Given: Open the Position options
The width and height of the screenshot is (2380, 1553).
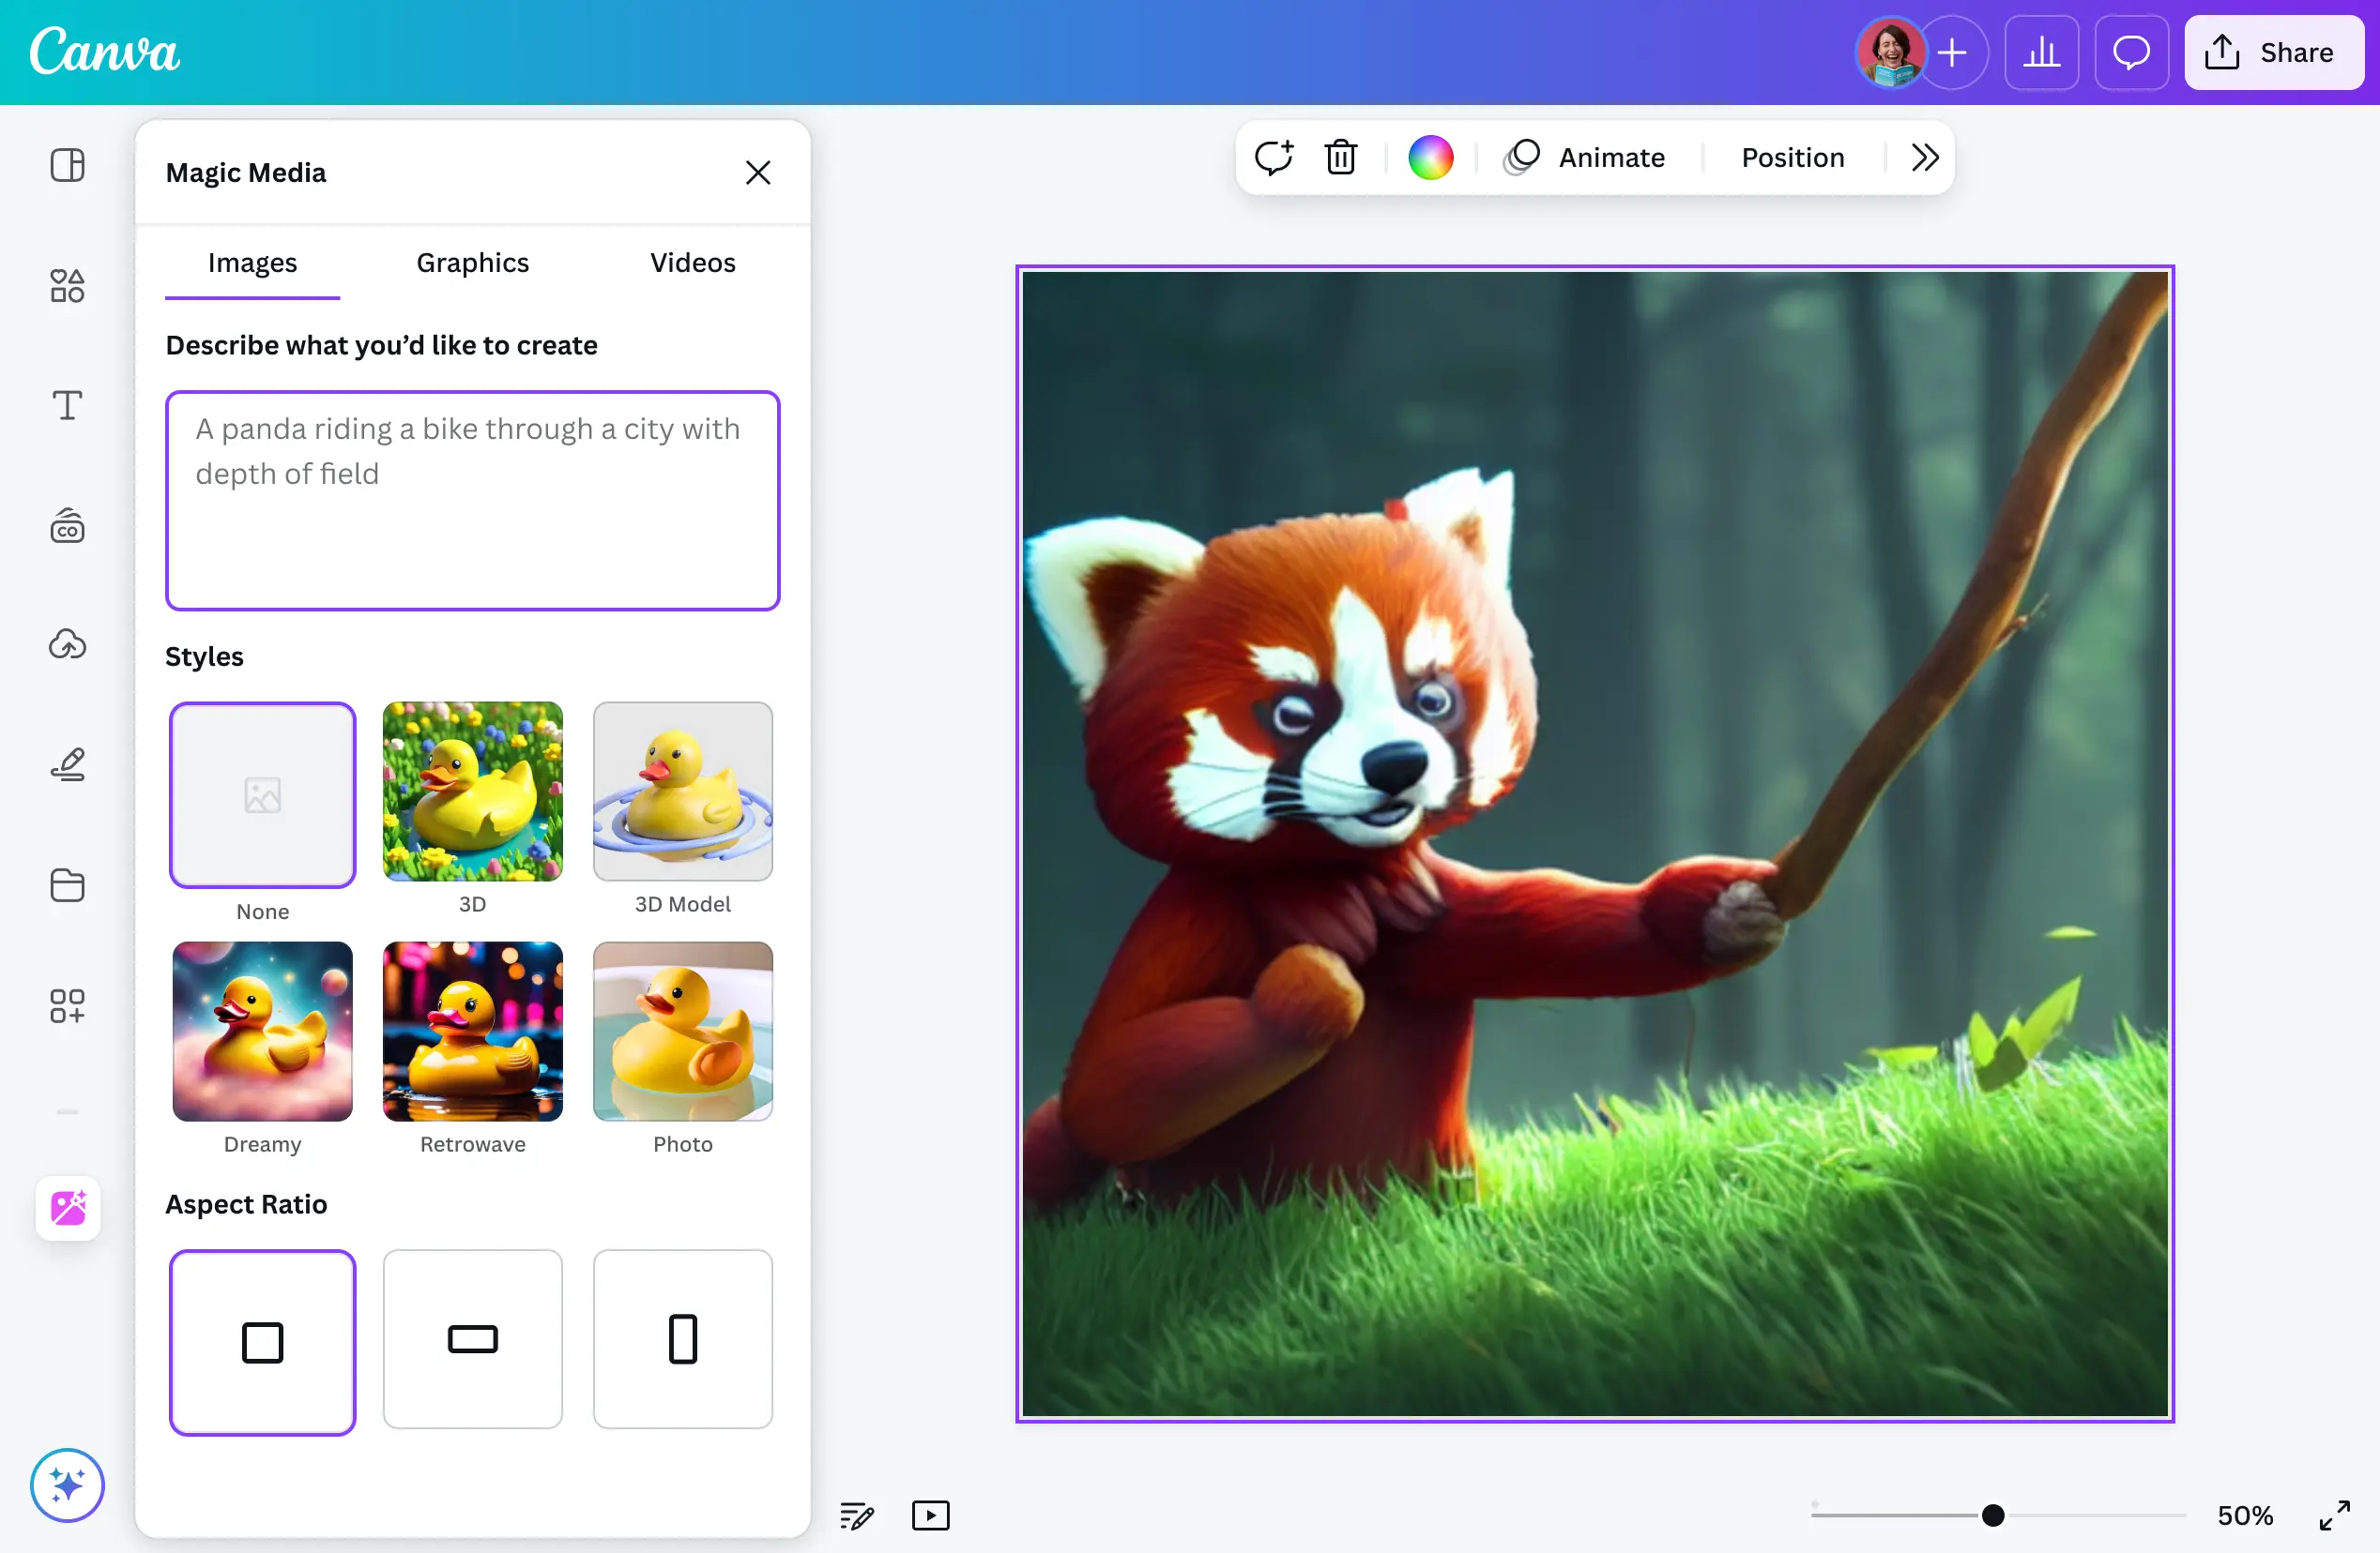Looking at the screenshot, I should click(x=1791, y=157).
